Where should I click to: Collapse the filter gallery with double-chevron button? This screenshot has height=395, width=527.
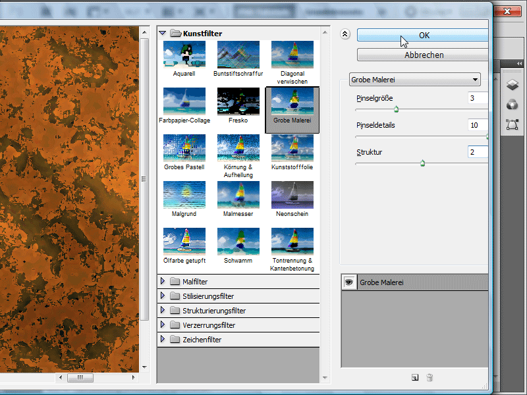pyautogui.click(x=345, y=34)
